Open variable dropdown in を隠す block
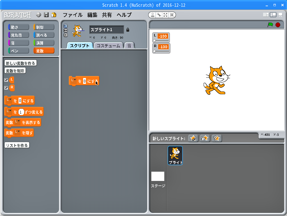 pyautogui.click(x=17, y=133)
